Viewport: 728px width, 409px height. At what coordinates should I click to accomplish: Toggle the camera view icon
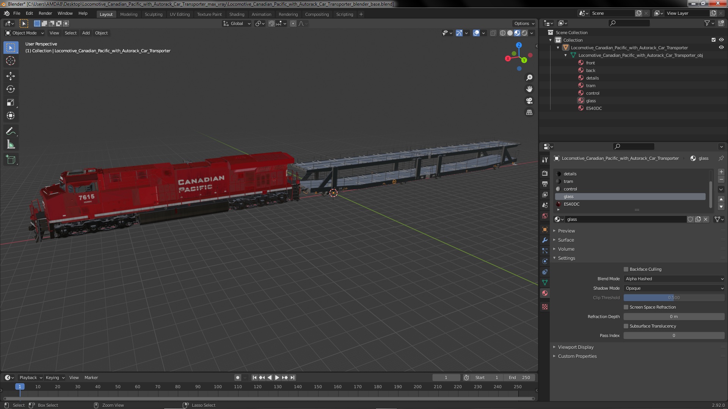coord(529,101)
